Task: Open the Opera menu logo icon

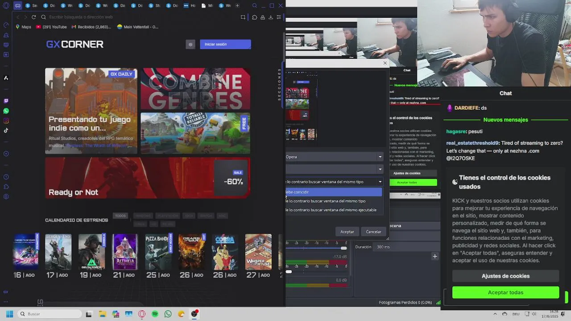Action: 6,6
